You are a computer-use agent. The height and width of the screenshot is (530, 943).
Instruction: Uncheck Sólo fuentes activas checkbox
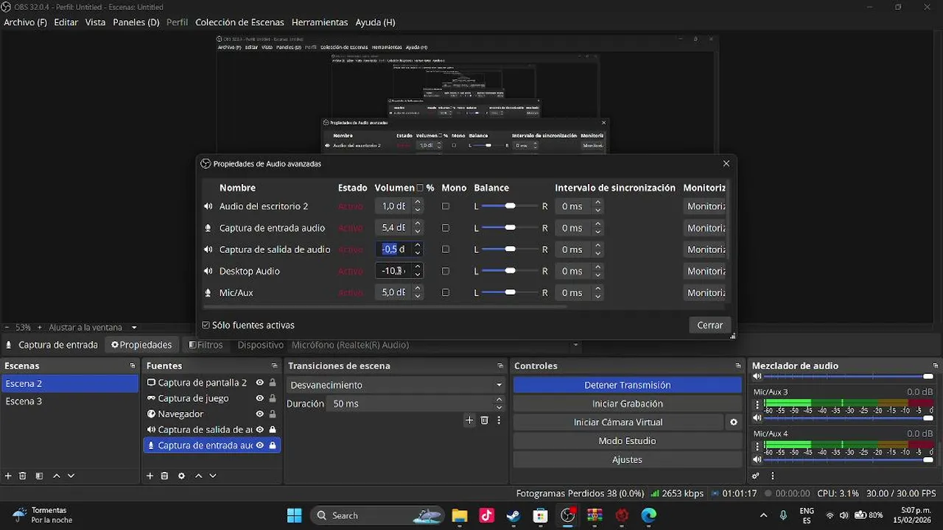pyautogui.click(x=206, y=325)
